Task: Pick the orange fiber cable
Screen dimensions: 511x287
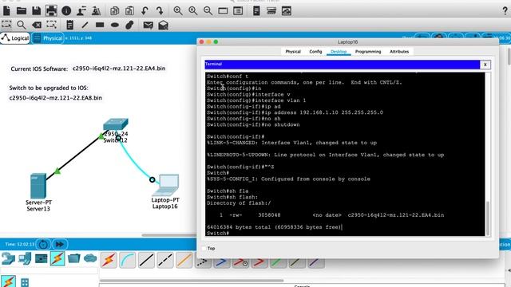Action: coord(184,261)
